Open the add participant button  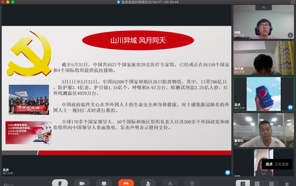pos(148,183)
